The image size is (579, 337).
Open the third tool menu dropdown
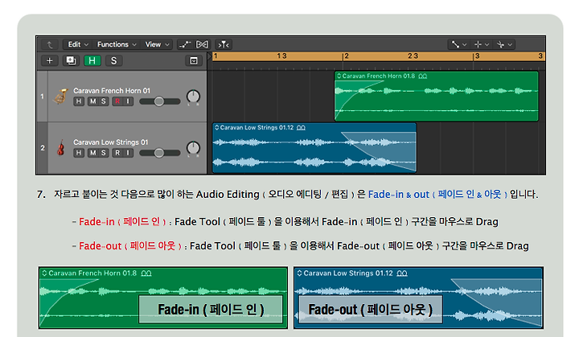[504, 44]
